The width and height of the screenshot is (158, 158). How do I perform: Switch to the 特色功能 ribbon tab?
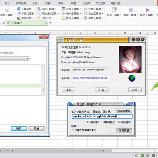tap(115, 3)
